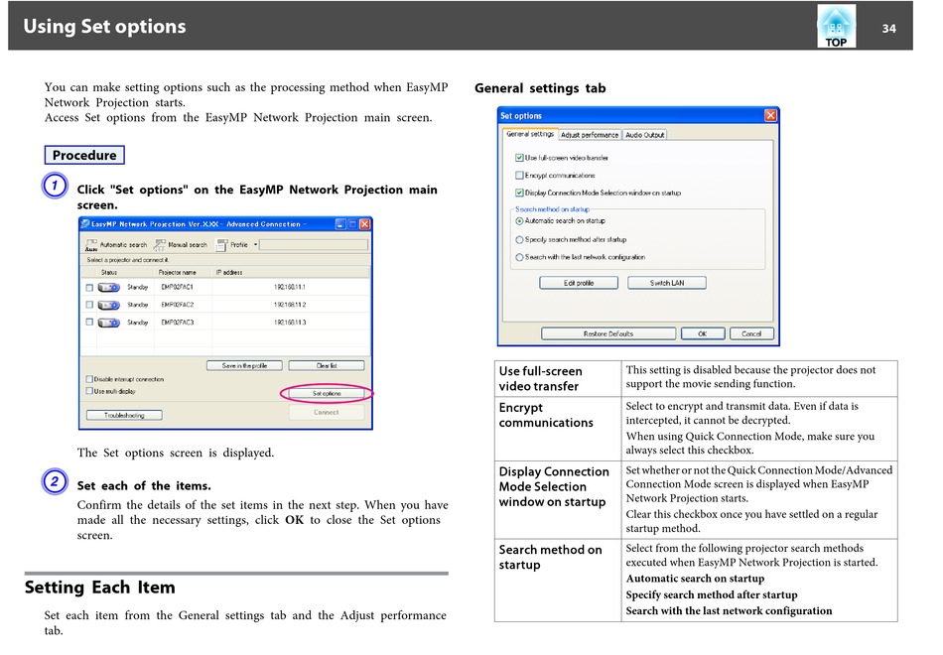Maximize the EasyMP Network Projection window
Image resolution: width=943 pixels, height=655 pixels.
[352, 224]
